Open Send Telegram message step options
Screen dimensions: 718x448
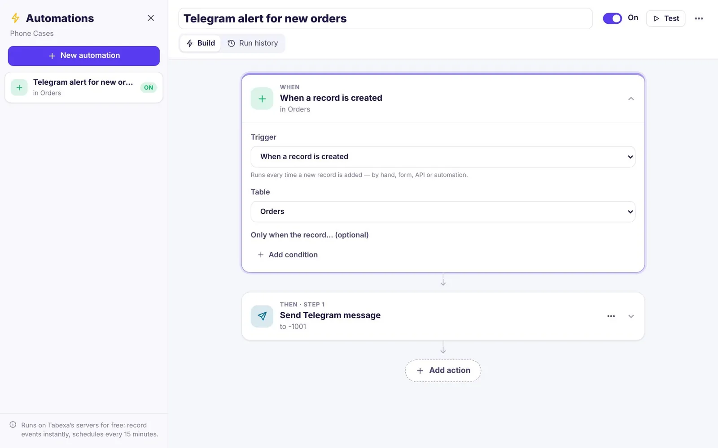coord(611,316)
